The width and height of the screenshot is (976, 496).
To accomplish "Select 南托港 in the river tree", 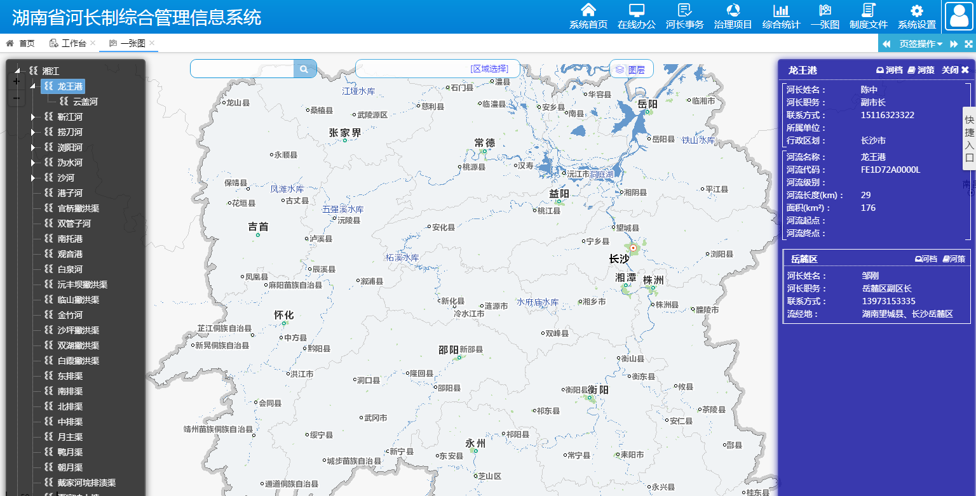I will [70, 239].
